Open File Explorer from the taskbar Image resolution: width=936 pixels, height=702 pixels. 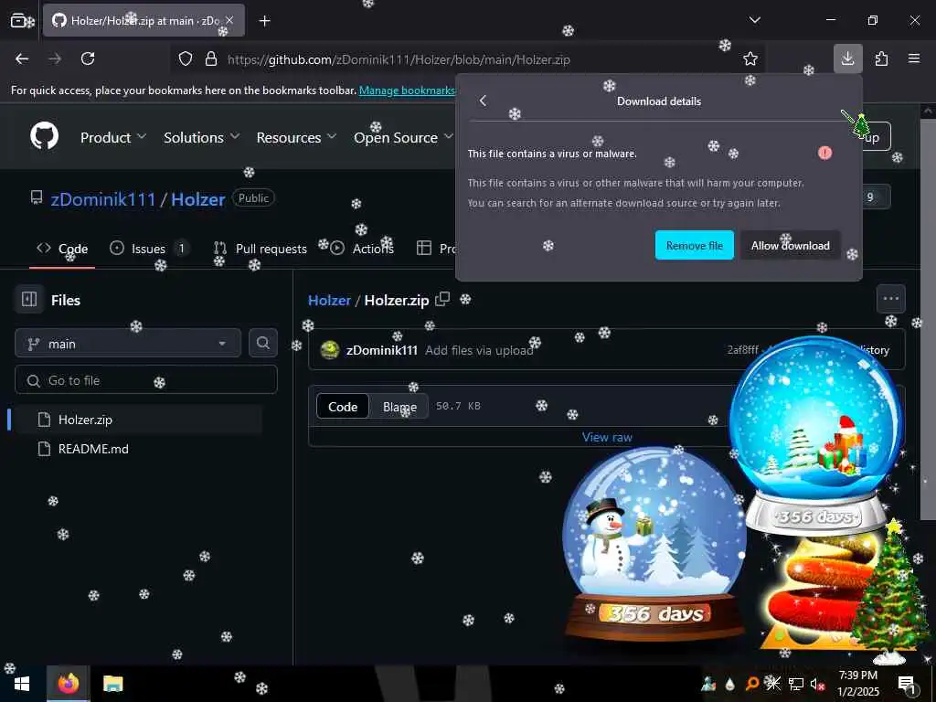click(112, 684)
